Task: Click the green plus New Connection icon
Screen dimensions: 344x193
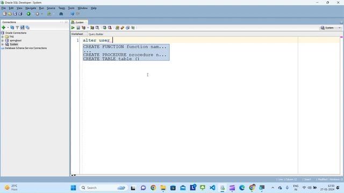Action: point(4,27)
